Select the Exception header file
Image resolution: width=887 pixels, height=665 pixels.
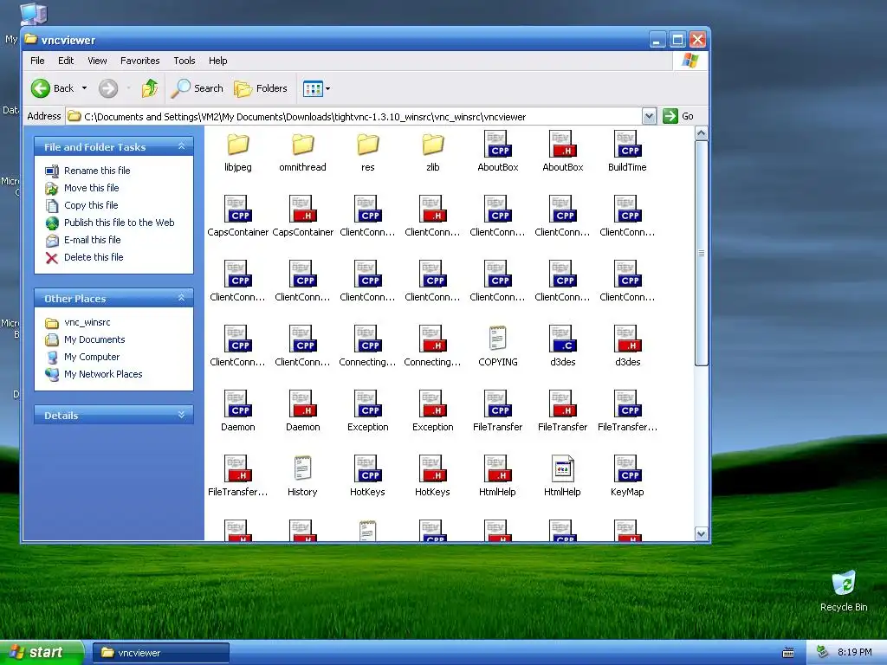pos(433,412)
